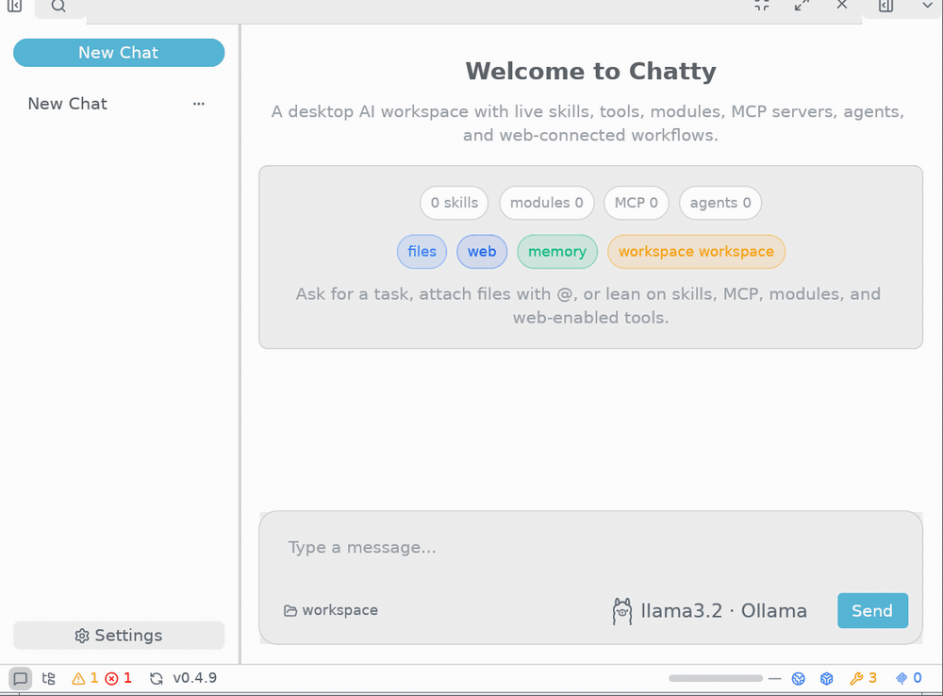Expand the chevron menu at top right
This screenshot has height=696, width=943.
coord(927,6)
